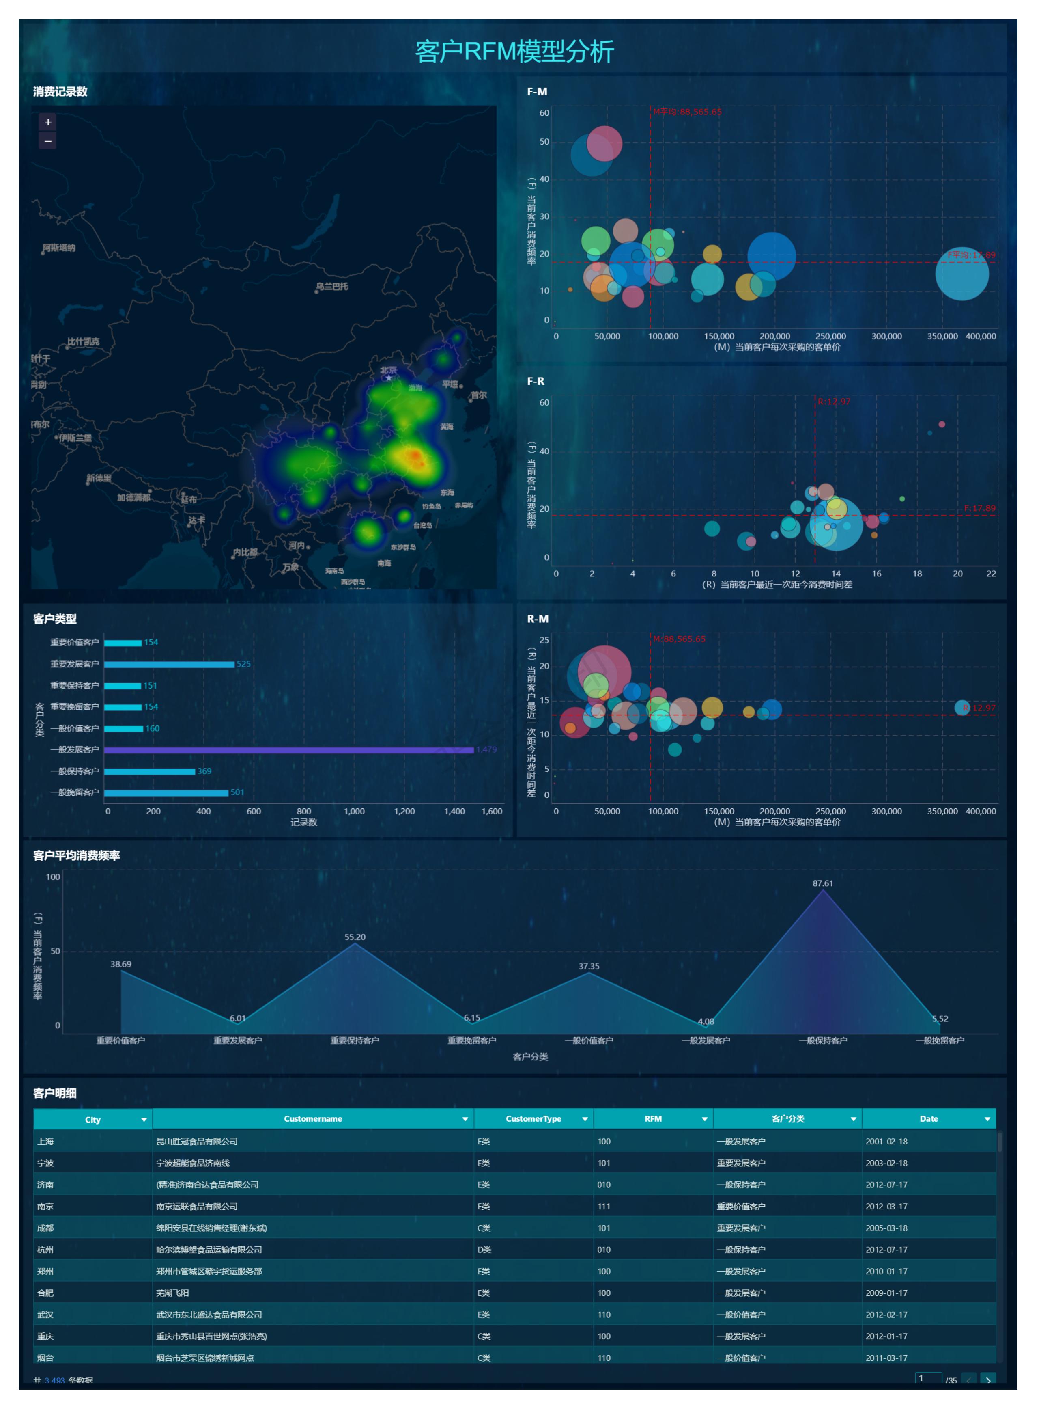Click the M平均:88,565.65 reference line label
The height and width of the screenshot is (1427, 1039).
[687, 112]
